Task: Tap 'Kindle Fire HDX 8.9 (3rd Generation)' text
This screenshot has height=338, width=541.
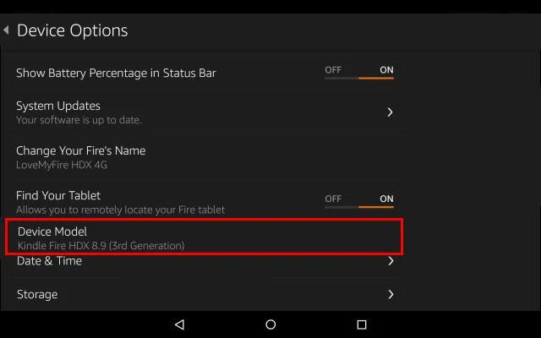Action: pos(101,246)
